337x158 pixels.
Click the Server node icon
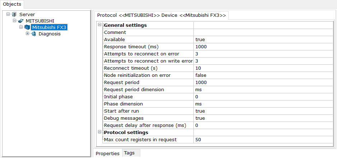[14, 15]
